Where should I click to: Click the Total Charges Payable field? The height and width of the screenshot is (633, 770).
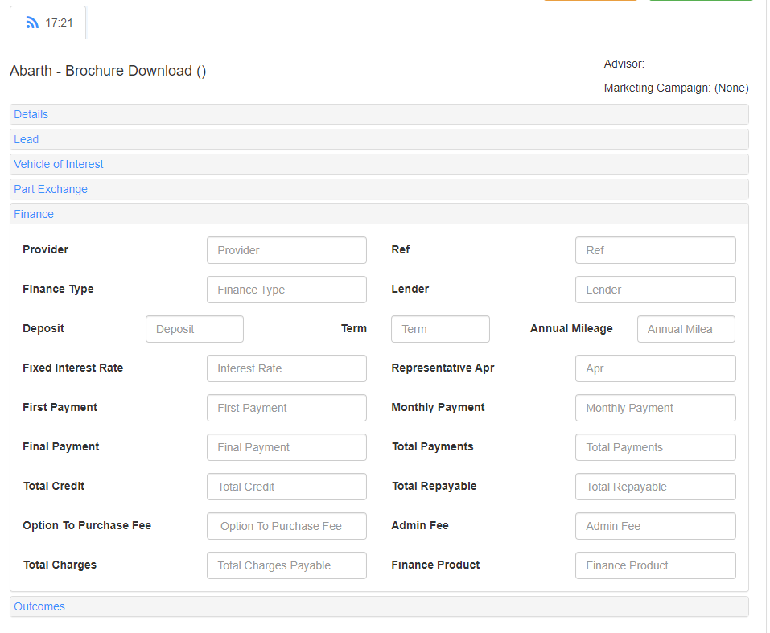click(286, 565)
